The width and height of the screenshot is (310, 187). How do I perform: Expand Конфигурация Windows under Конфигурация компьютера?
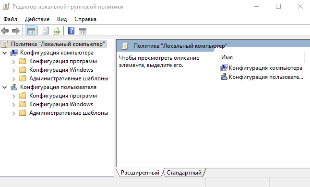click(13, 70)
